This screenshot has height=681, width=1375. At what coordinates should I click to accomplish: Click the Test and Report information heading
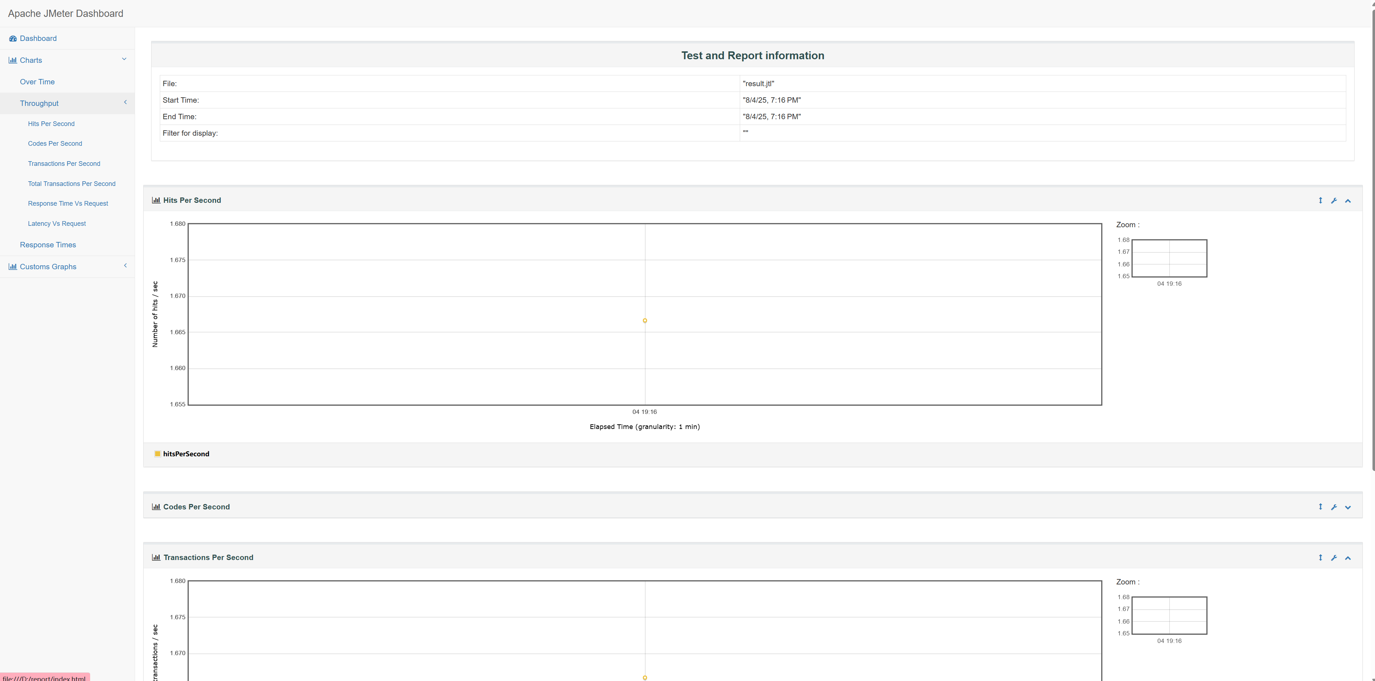coord(753,56)
